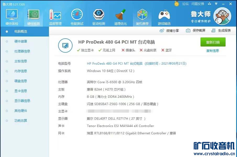This screenshot has height=157, width=237.
Task: Click the 惠普 82A4 motherboard text
Action: (106, 89)
